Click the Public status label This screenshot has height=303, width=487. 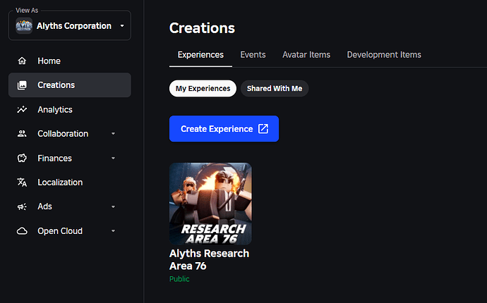(x=179, y=279)
